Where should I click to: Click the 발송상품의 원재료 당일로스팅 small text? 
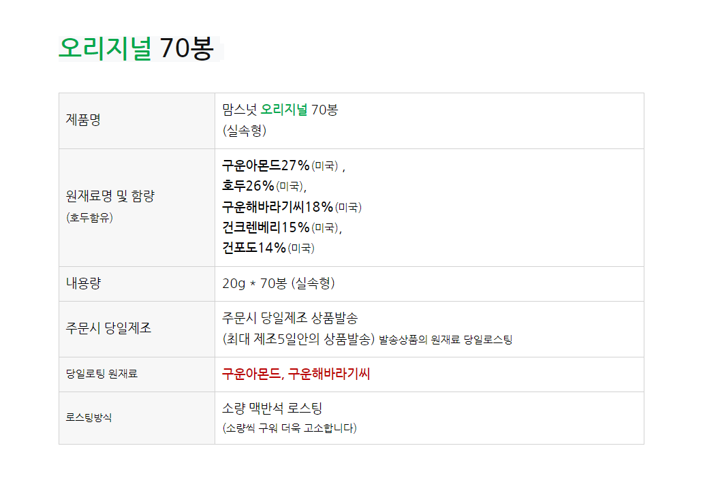click(x=446, y=340)
